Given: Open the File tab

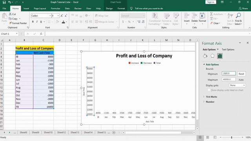Looking at the screenshot, I should point(4,9).
